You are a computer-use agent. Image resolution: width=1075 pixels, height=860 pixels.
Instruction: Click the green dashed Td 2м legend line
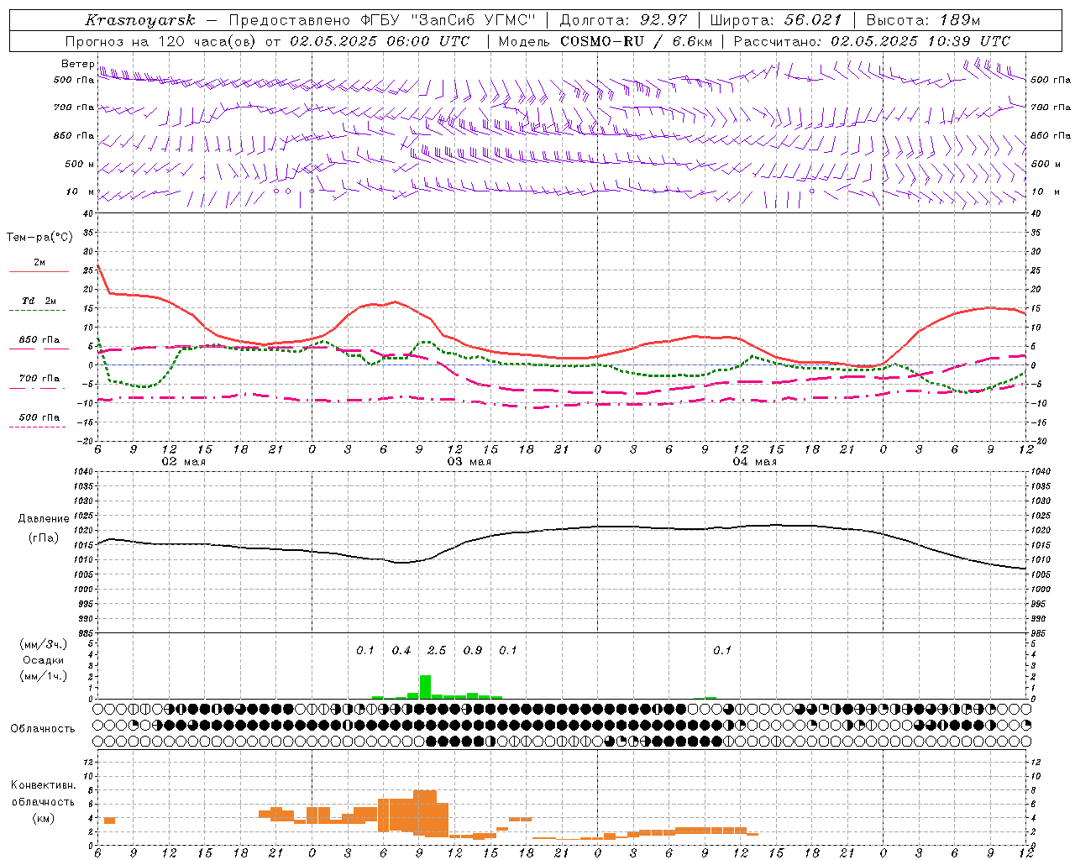(38, 311)
